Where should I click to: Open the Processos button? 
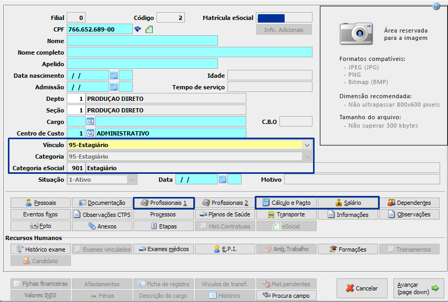coord(164,214)
